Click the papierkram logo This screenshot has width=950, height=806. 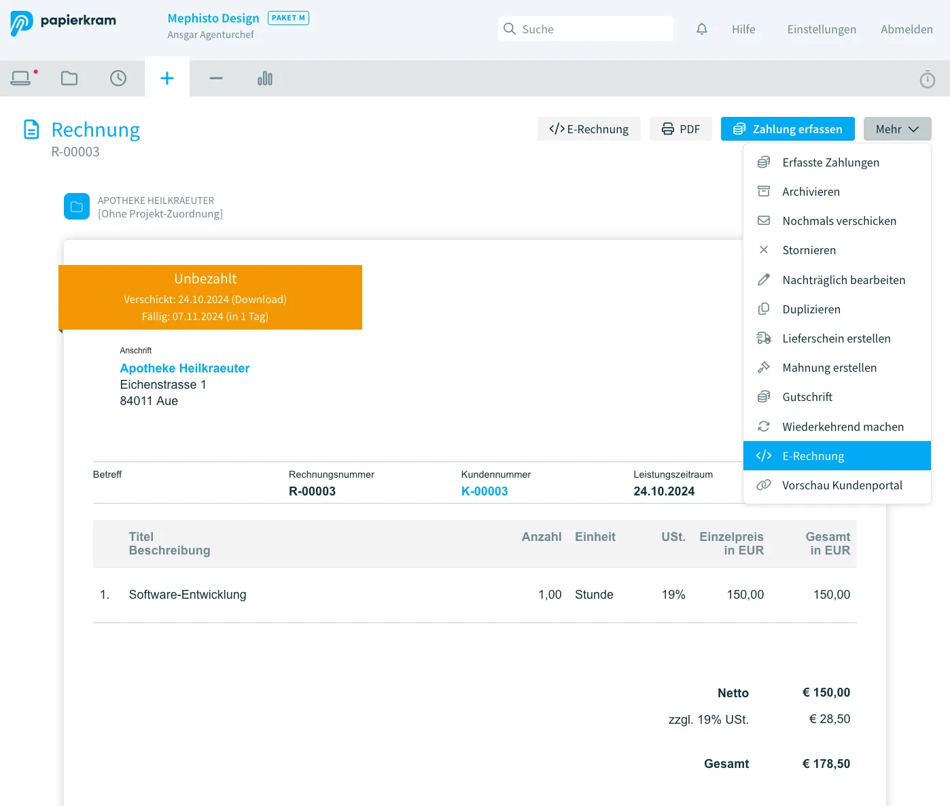(x=63, y=23)
